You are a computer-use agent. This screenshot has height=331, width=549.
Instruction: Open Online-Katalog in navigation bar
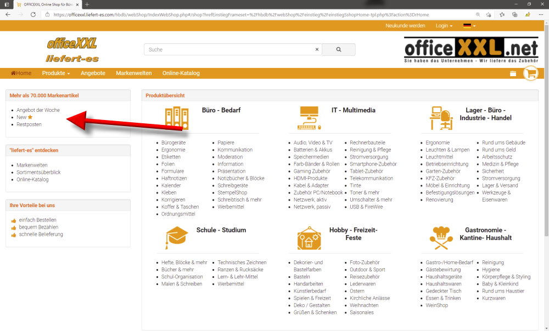[181, 73]
